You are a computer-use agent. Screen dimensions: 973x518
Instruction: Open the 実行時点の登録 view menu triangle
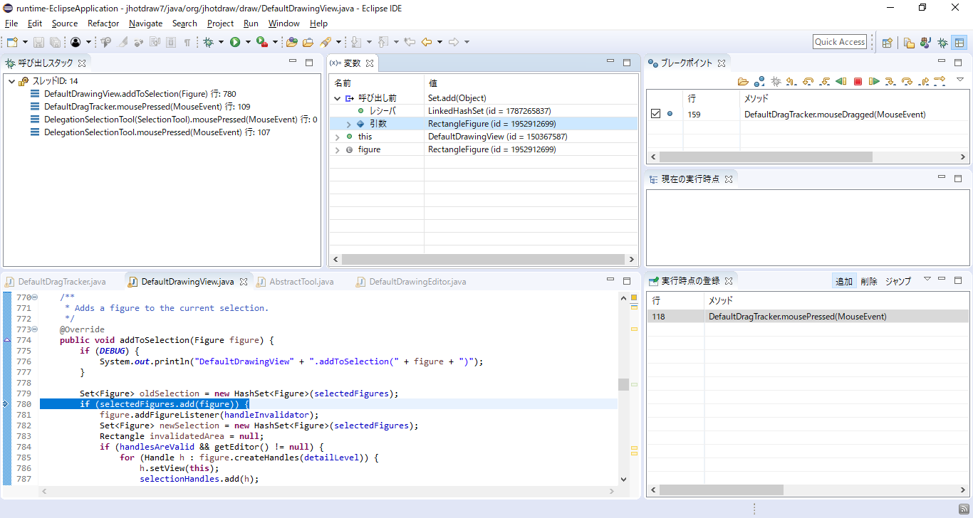point(927,279)
